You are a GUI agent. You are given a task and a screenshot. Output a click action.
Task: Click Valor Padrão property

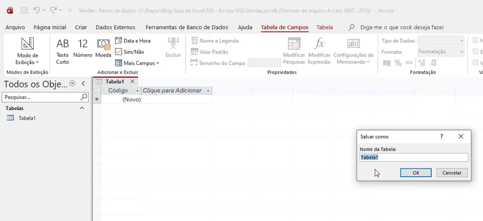click(x=210, y=52)
